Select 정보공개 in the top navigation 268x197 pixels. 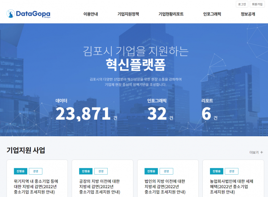248,14
